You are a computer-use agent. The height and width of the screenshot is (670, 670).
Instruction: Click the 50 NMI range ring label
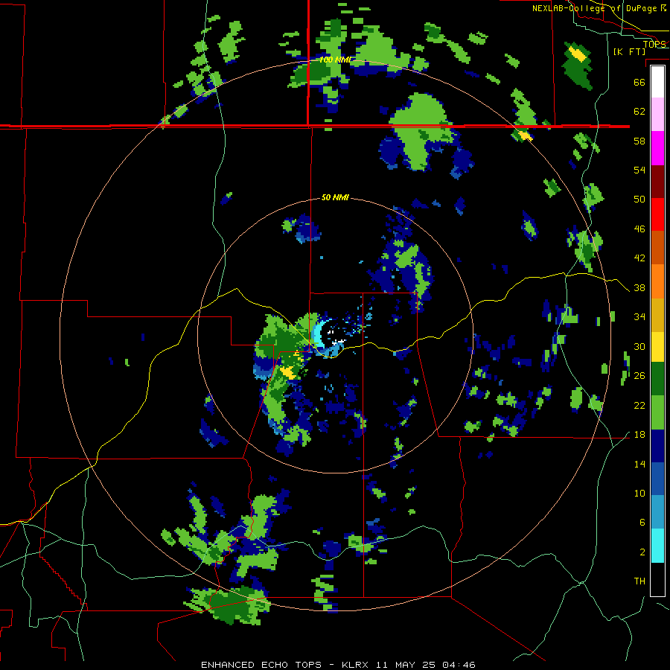click(335, 197)
